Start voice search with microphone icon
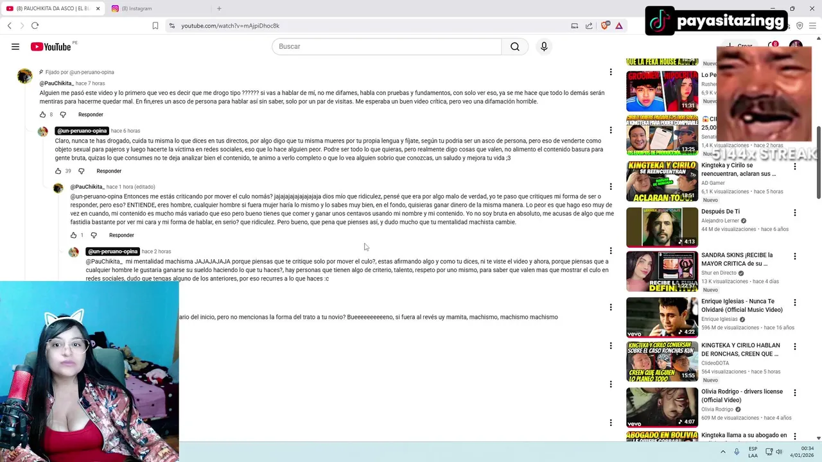 click(544, 46)
